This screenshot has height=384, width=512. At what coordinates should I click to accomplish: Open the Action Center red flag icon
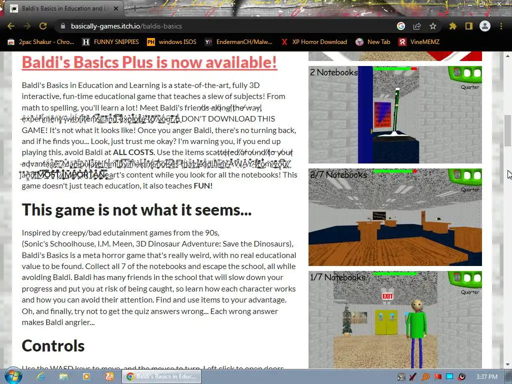point(438,377)
